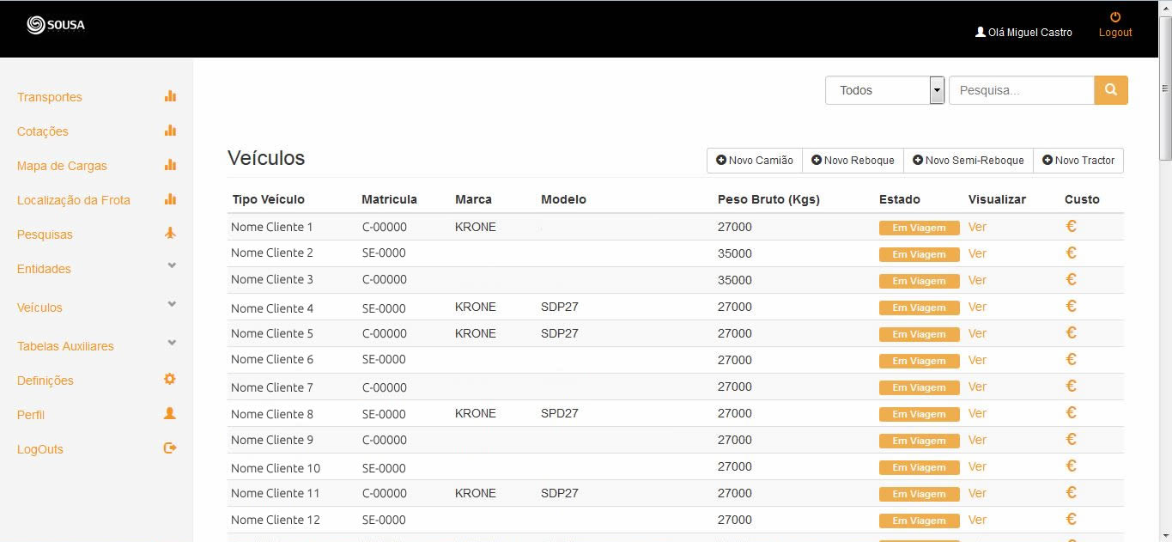Image resolution: width=1172 pixels, height=542 pixels.
Task: Open cost euro icon for Nome Cliente 1
Action: click(x=1071, y=227)
